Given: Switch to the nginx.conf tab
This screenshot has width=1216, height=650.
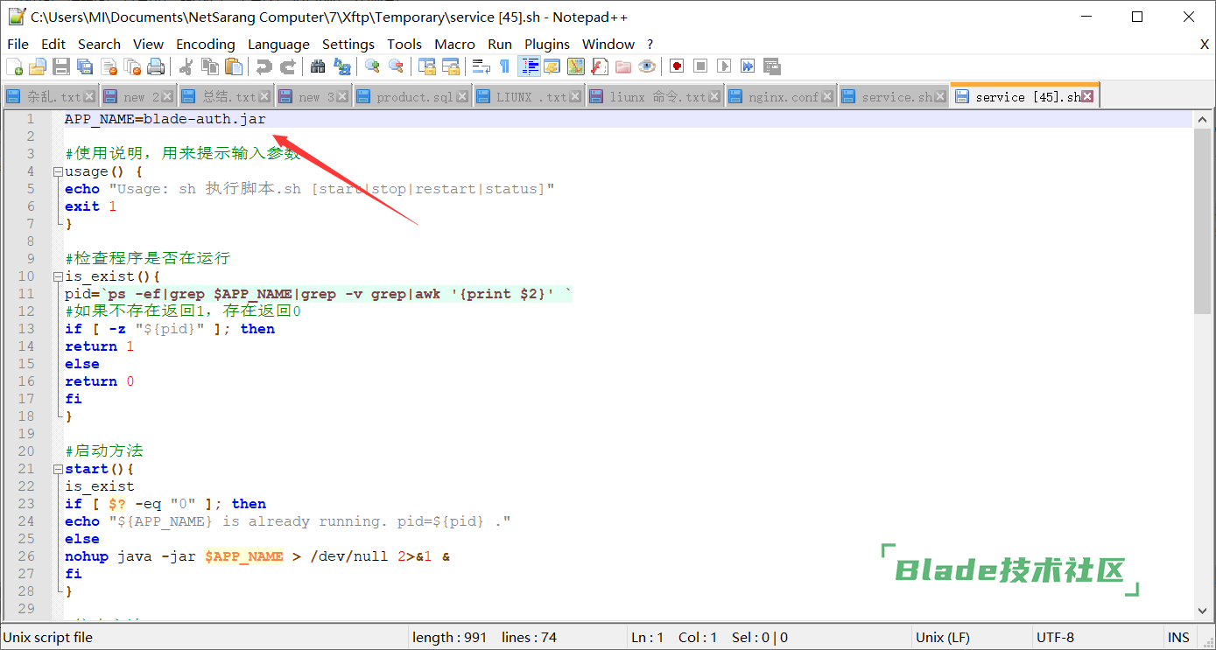Looking at the screenshot, I should click(782, 97).
